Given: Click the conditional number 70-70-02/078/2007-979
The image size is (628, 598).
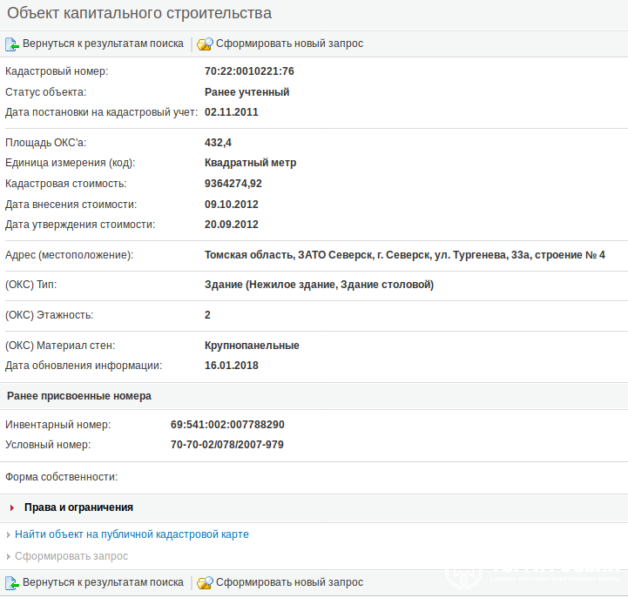Looking at the screenshot, I should coord(226,445).
